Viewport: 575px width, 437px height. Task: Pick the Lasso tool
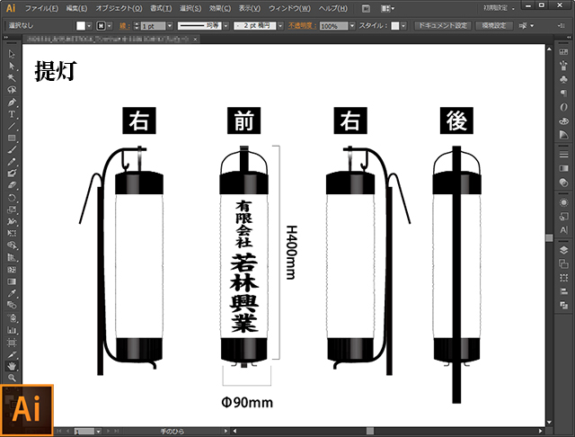12,90
